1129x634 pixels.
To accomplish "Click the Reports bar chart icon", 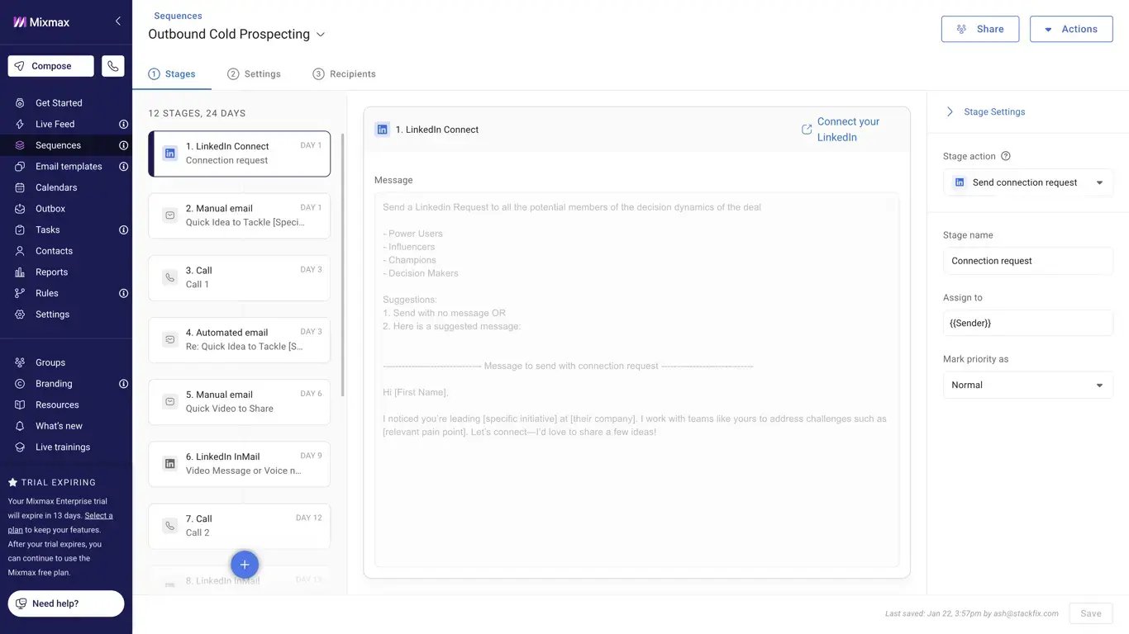I will pyautogui.click(x=20, y=272).
